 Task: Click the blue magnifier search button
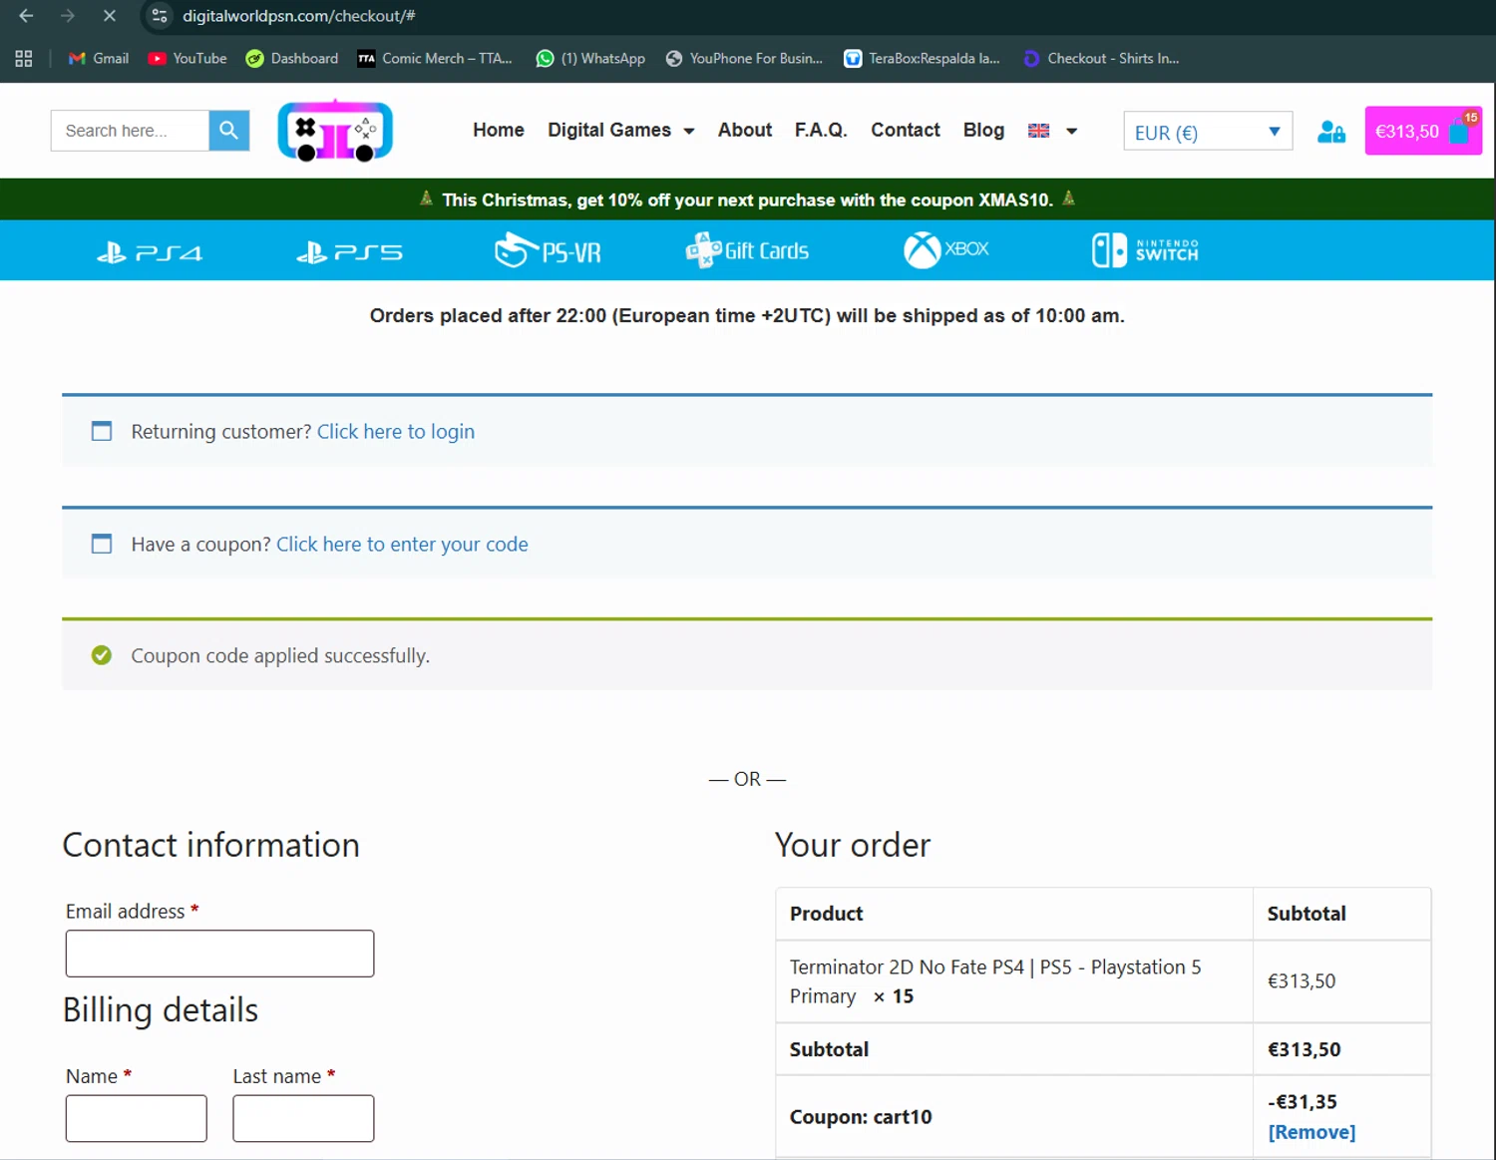pos(229,131)
